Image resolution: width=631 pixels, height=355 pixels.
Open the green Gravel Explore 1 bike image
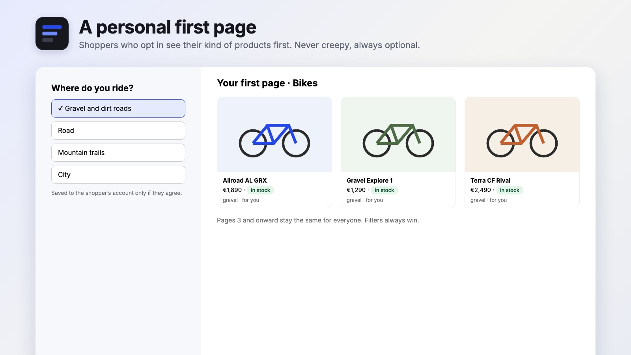click(398, 135)
